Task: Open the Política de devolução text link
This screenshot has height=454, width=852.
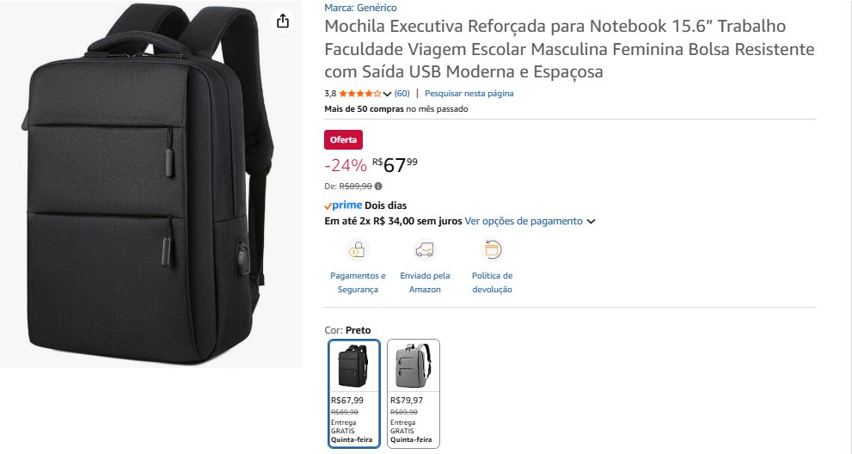Action: pos(493,283)
